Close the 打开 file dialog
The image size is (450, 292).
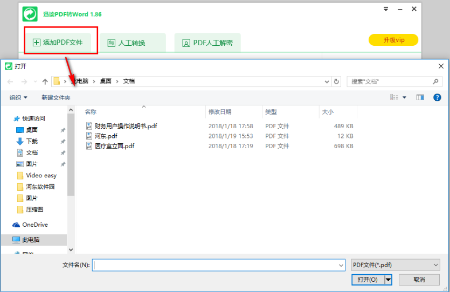pos(441,66)
